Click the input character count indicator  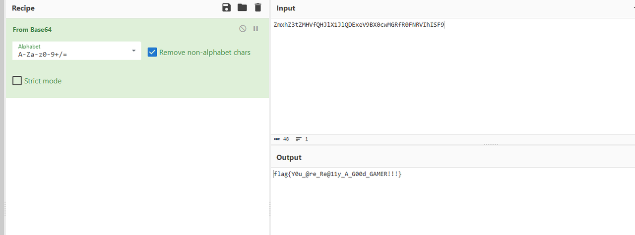pyautogui.click(x=282, y=139)
